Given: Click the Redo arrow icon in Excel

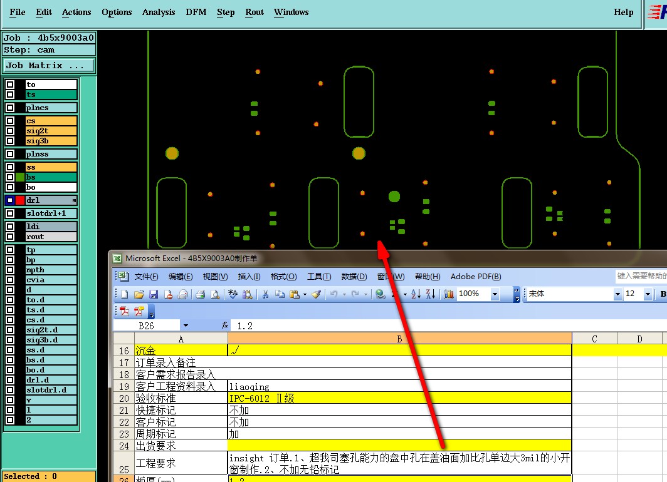Looking at the screenshot, I should [x=355, y=294].
